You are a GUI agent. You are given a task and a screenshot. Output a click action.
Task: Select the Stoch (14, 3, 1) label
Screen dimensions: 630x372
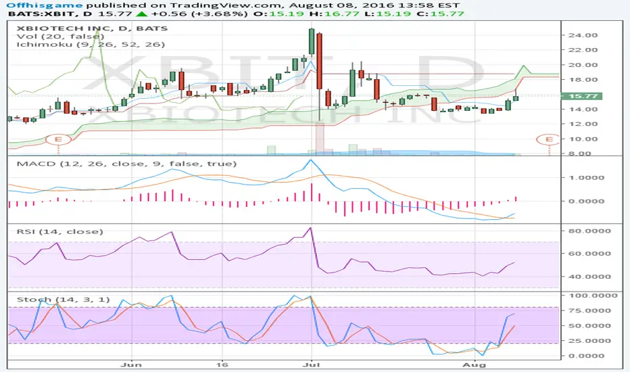coord(63,300)
